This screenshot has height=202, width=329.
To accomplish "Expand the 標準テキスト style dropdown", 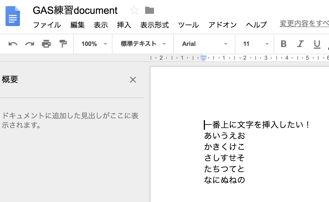I will tap(143, 44).
